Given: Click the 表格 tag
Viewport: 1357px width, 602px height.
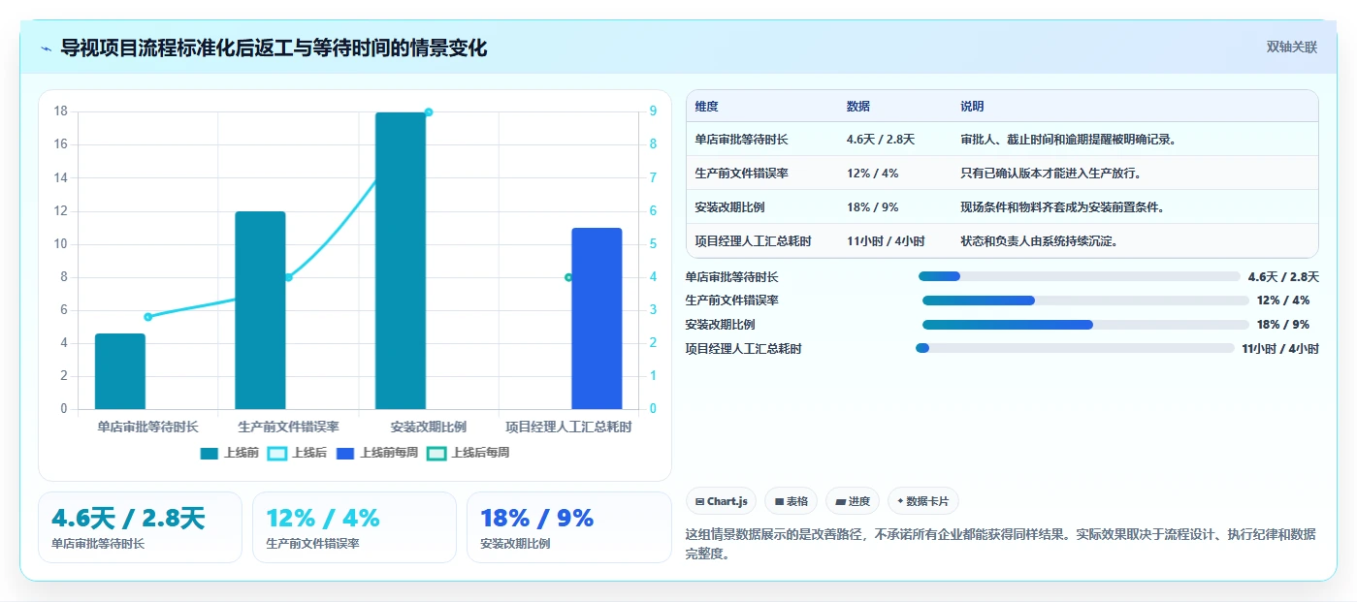Looking at the screenshot, I should click(791, 501).
